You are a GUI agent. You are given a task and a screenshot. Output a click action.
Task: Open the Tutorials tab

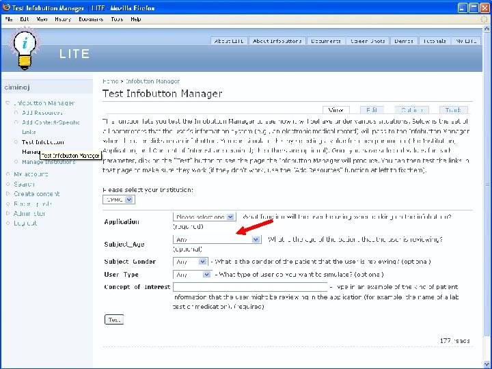(435, 41)
